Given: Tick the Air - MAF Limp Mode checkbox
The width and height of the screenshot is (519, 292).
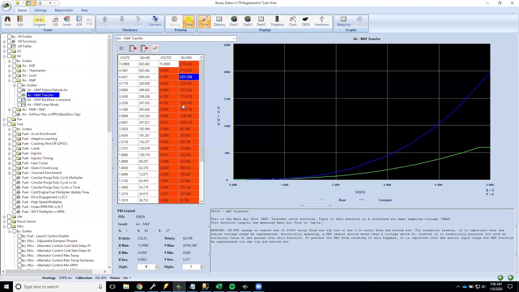Looking at the screenshot, I should click(x=19, y=105).
